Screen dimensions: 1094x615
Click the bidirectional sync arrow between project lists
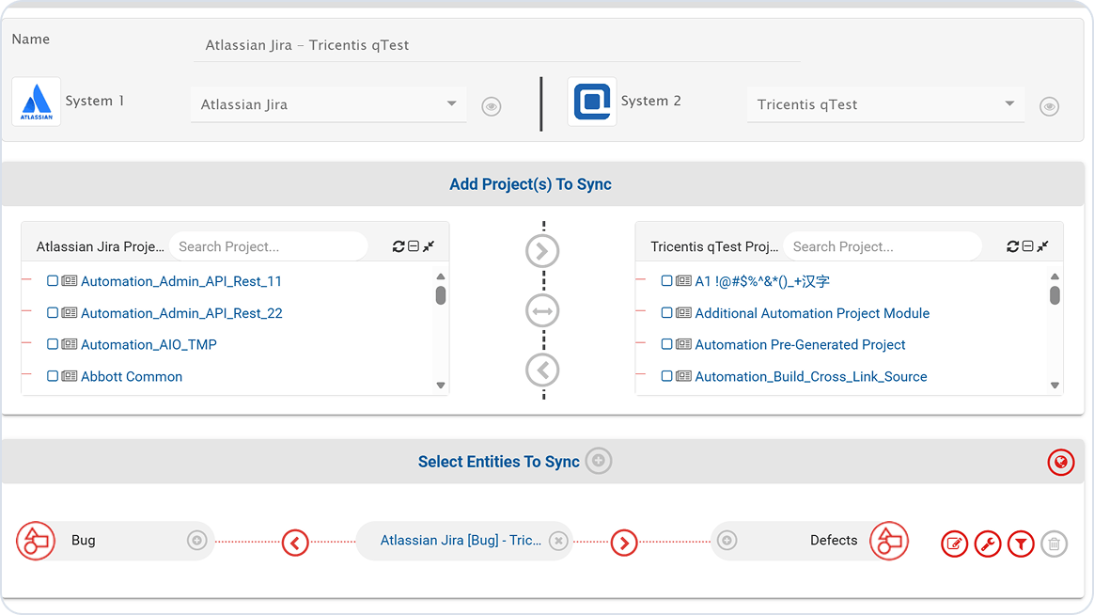(543, 310)
